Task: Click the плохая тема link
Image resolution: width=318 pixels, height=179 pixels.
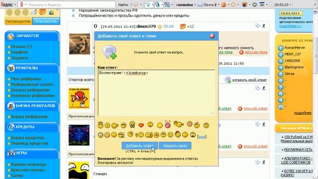Action: (256, 52)
